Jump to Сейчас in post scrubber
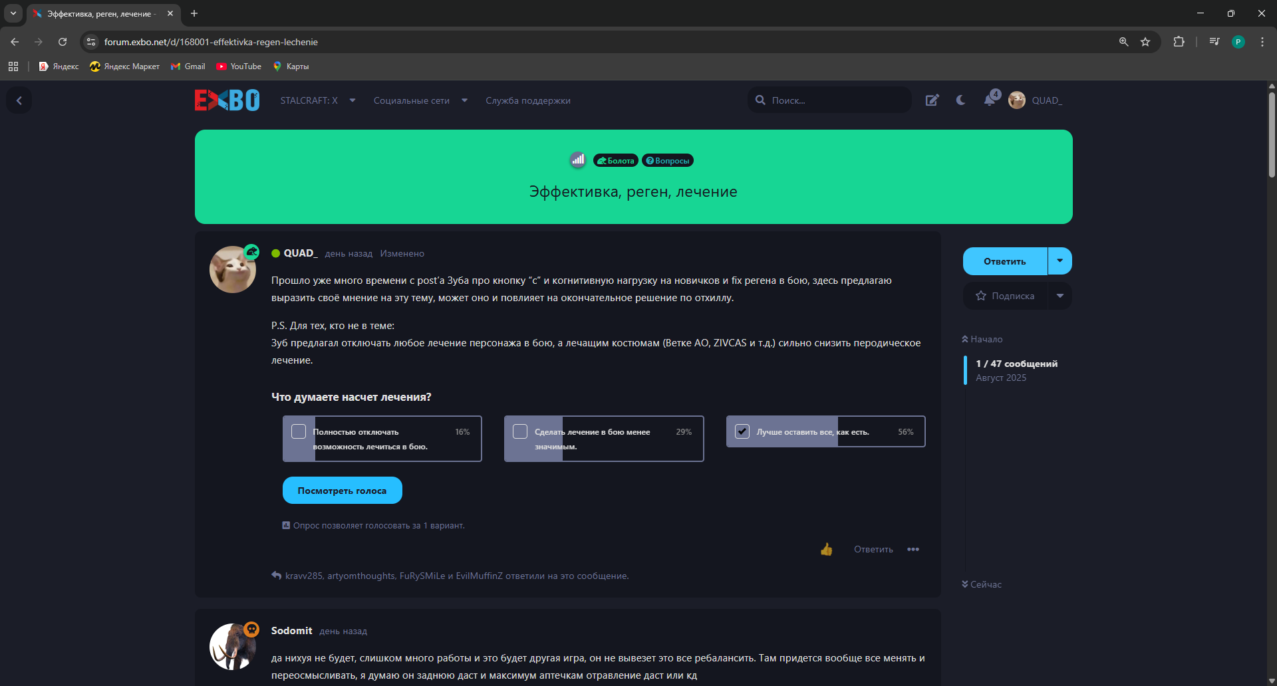This screenshot has width=1277, height=686. click(982, 584)
